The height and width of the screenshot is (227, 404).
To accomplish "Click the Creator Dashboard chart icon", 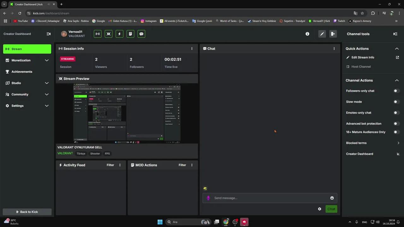I will click(398, 154).
